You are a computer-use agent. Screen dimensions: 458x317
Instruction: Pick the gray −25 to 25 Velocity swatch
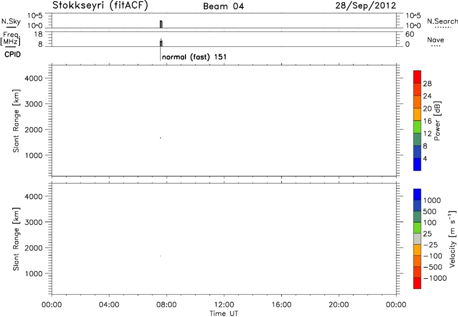tap(417, 239)
